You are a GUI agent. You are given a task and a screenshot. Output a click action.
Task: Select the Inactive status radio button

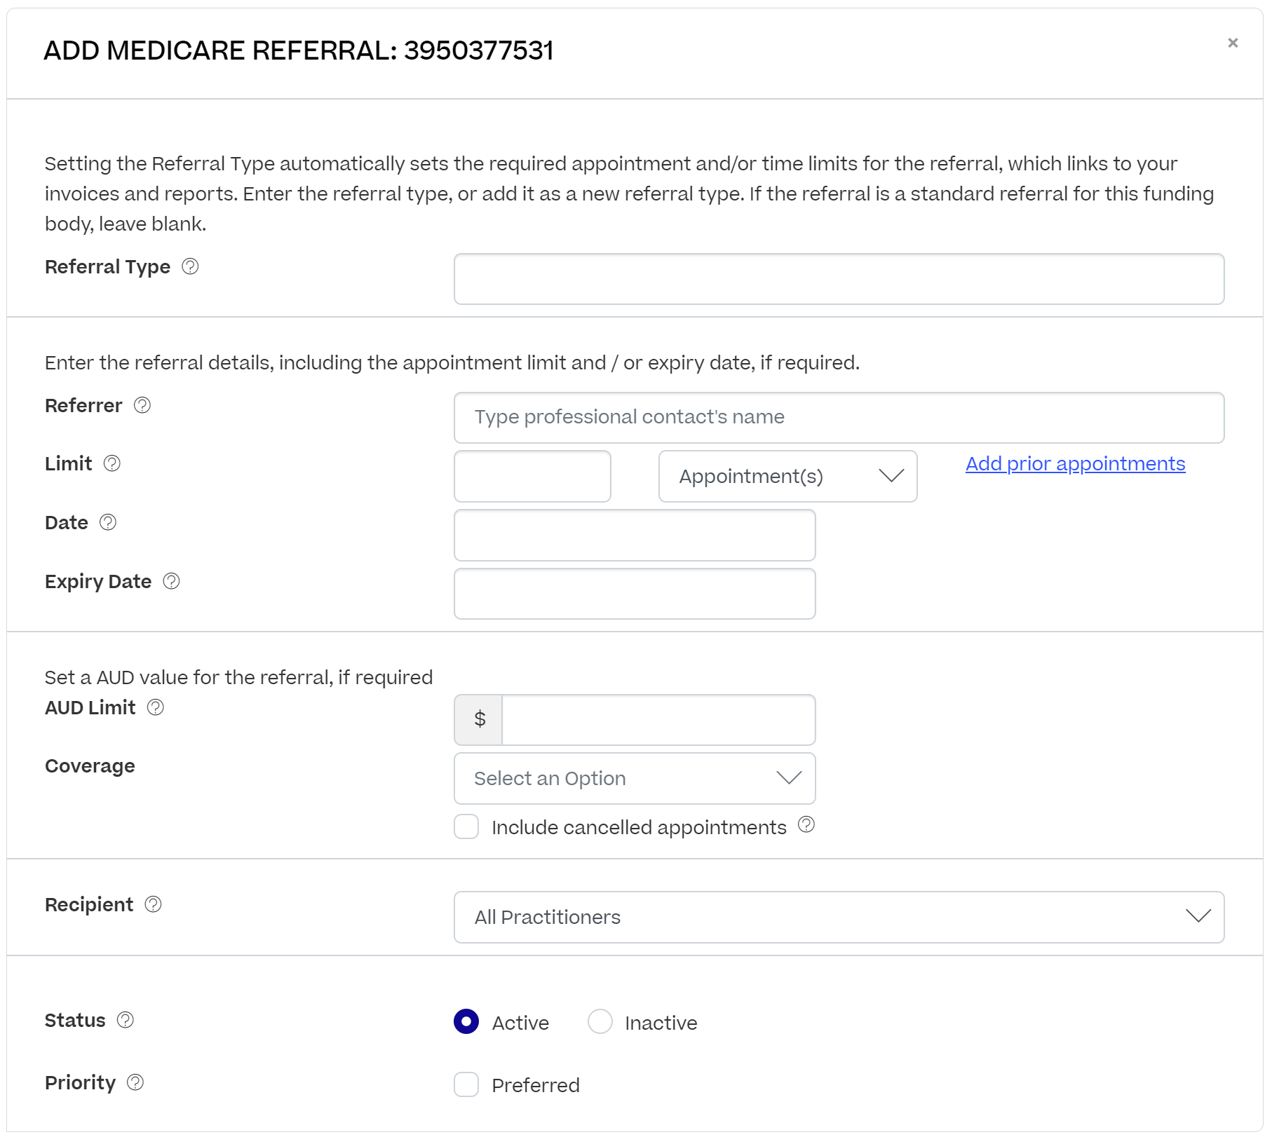[x=600, y=1021]
